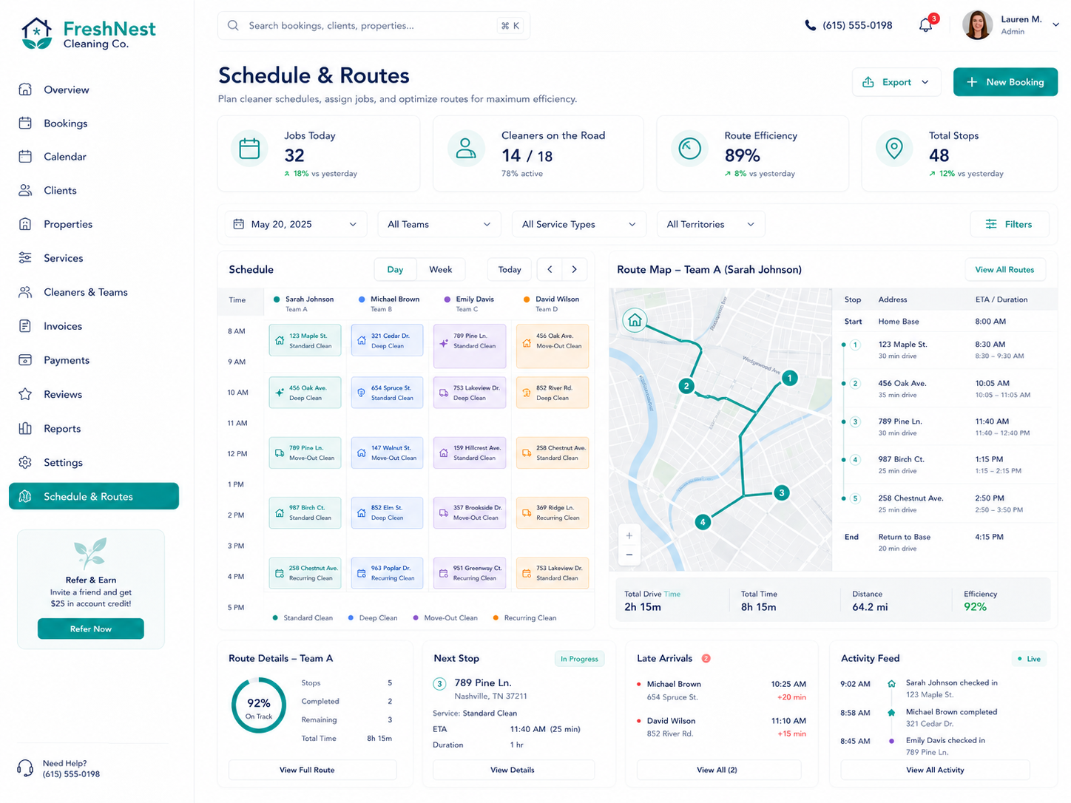Open Bookings in the sidebar
1071x803 pixels.
pos(94,123)
